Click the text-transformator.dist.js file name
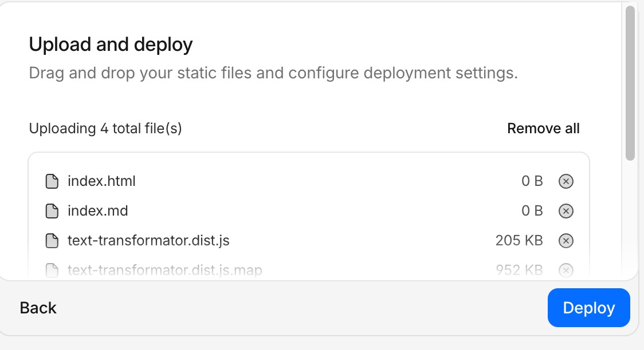This screenshot has height=350, width=644. (148, 241)
